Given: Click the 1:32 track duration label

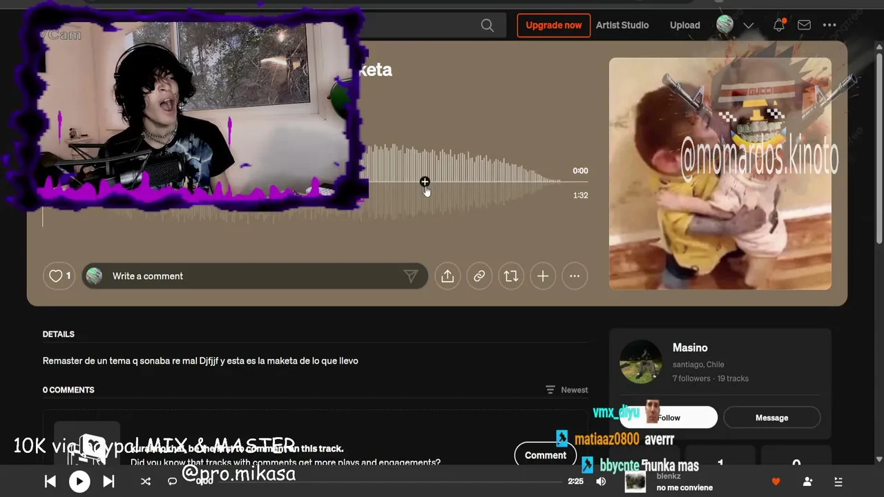Looking at the screenshot, I should coord(580,195).
